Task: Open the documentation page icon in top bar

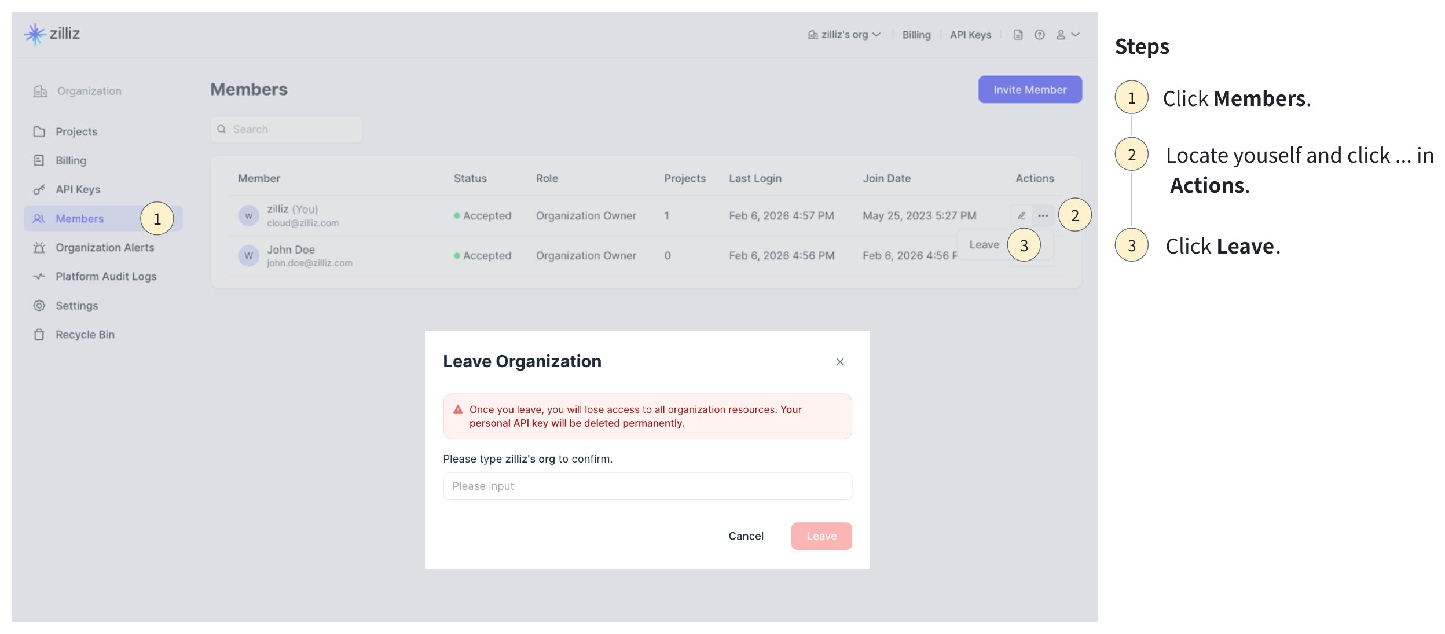Action: coord(1018,35)
